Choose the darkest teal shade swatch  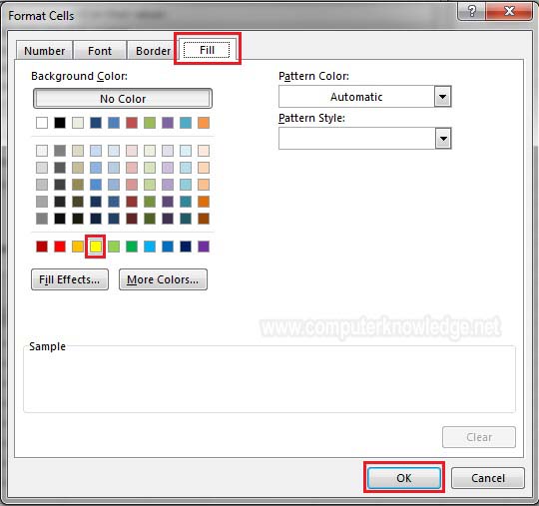pyautogui.click(x=186, y=219)
